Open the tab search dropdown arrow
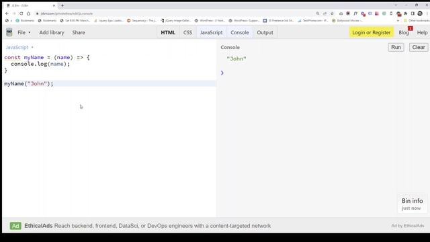 396,5
